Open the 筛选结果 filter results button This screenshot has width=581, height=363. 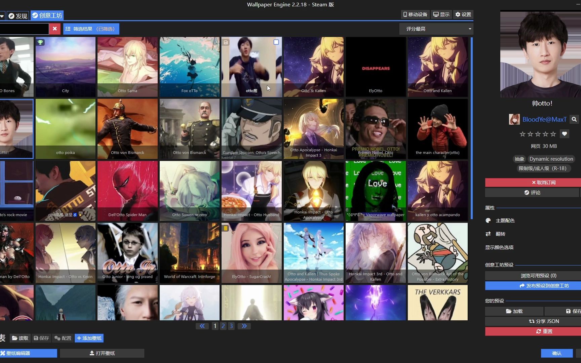click(x=91, y=29)
